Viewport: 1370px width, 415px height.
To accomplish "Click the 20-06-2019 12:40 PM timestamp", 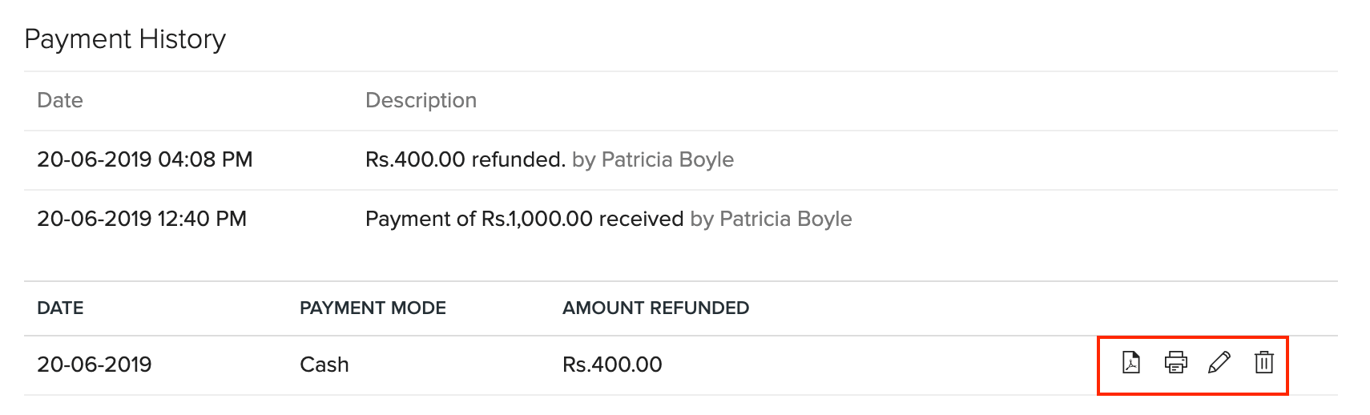I will coord(142,219).
